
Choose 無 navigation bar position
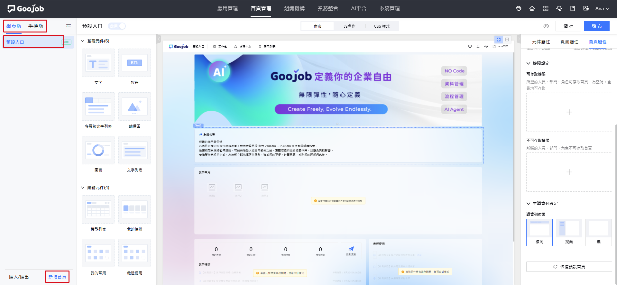pos(599,232)
